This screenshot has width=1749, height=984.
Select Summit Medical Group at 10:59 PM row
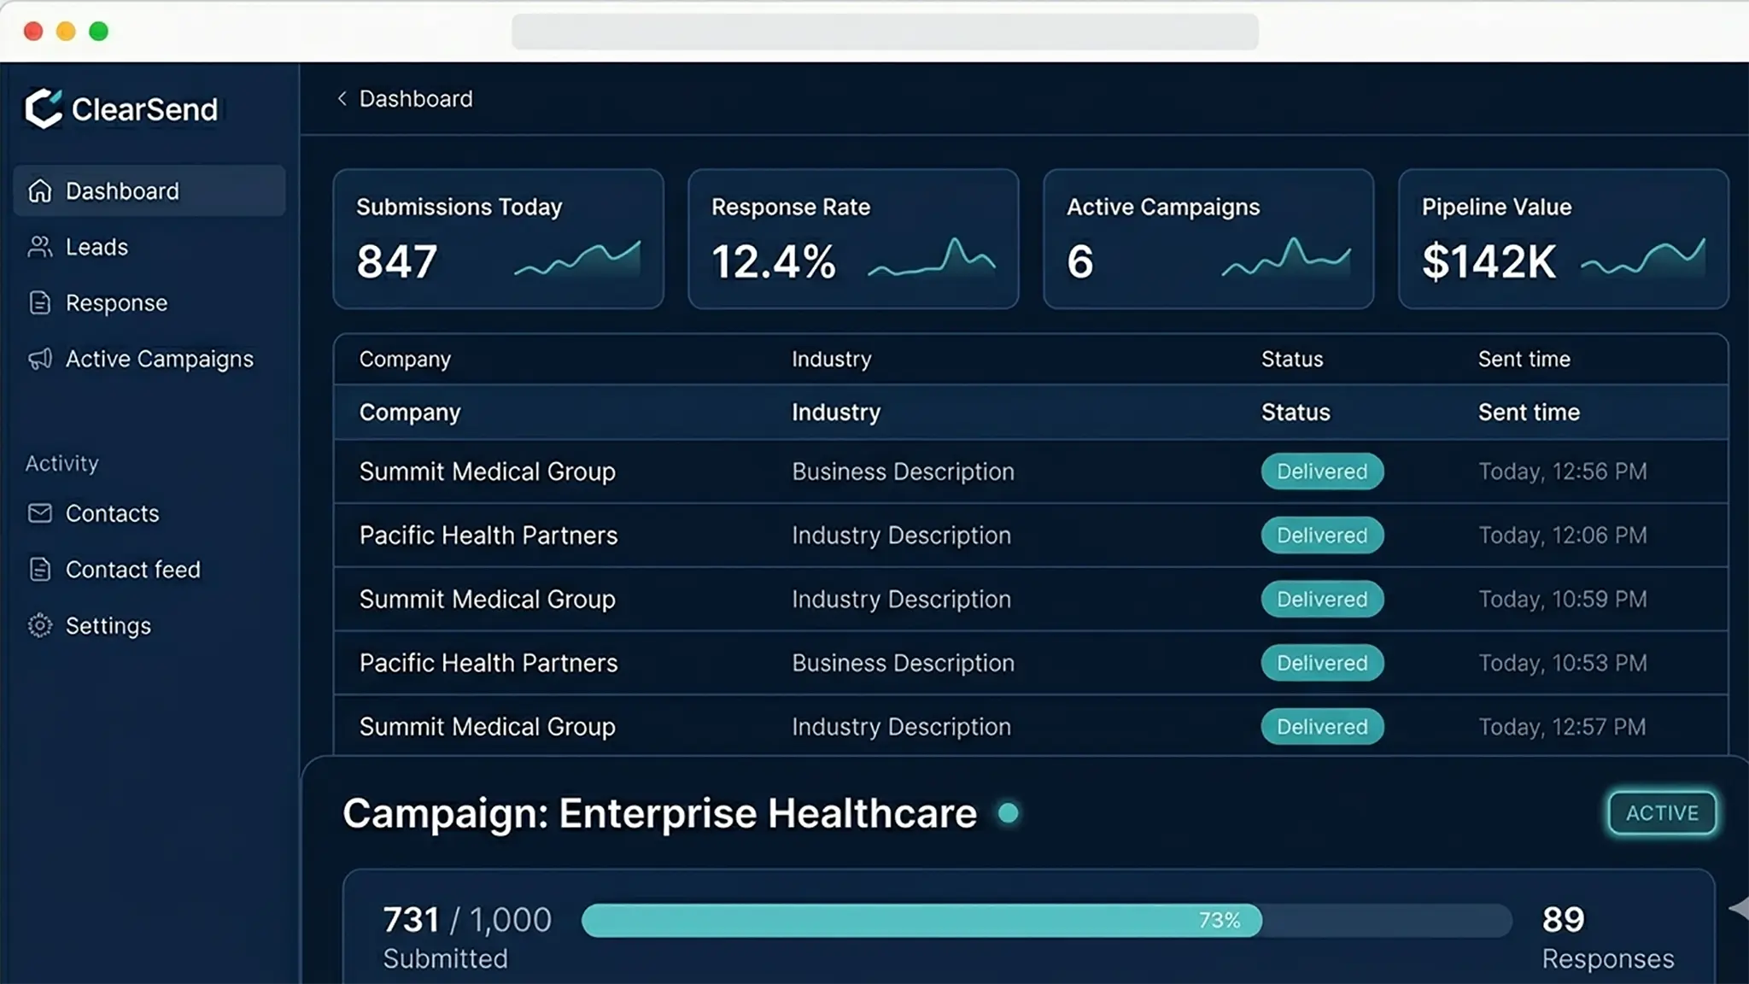click(487, 599)
